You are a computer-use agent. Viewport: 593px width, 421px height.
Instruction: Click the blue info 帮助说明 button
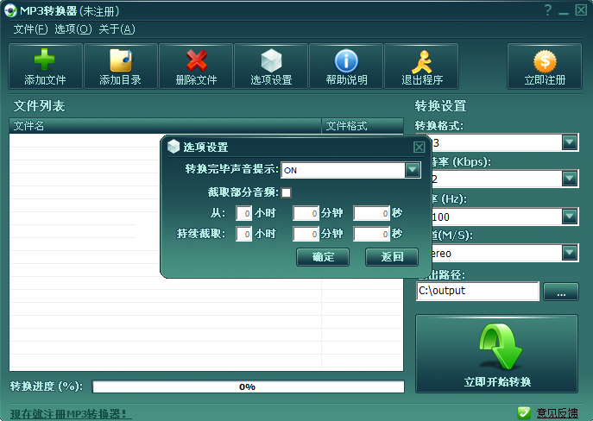click(346, 66)
